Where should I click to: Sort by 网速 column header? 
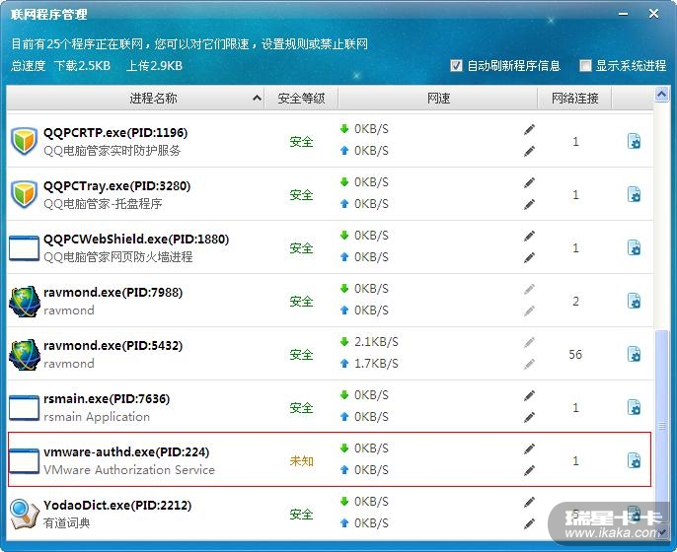coord(438,98)
